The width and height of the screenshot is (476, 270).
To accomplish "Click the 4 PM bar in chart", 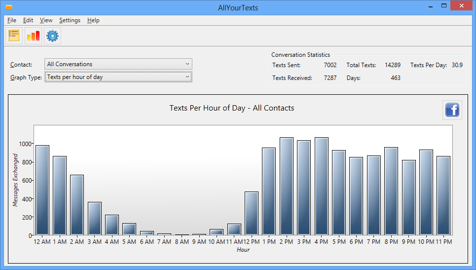I will click(322, 186).
